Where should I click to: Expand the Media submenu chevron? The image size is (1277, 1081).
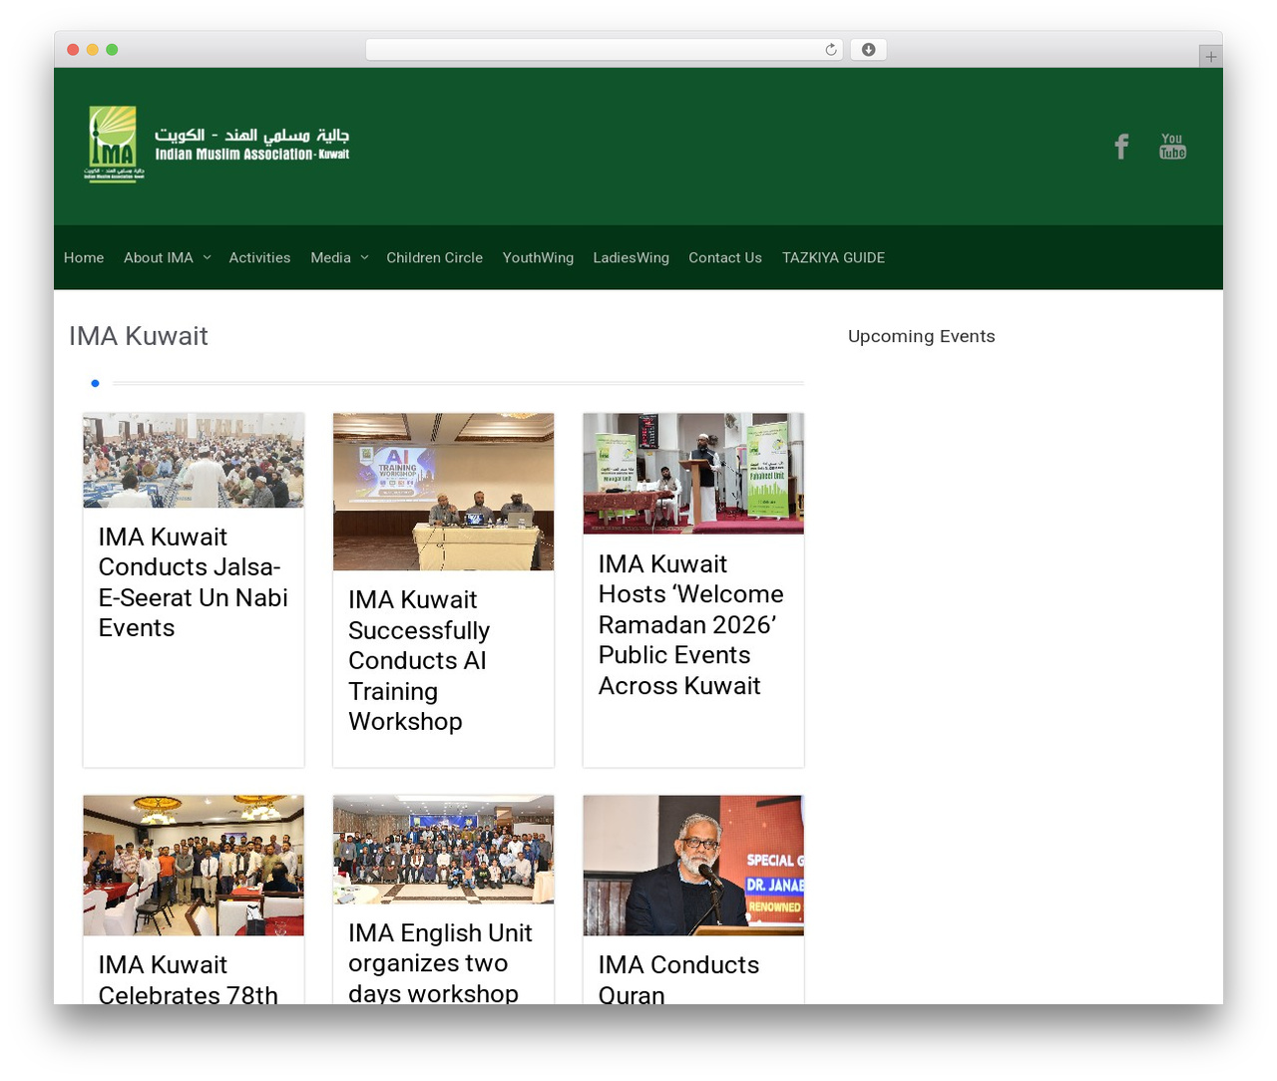click(364, 257)
